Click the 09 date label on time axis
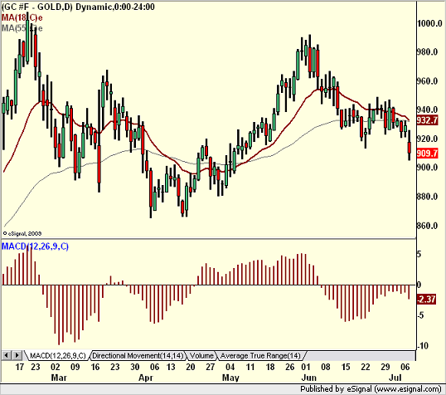446x395 pixels. coord(75,367)
